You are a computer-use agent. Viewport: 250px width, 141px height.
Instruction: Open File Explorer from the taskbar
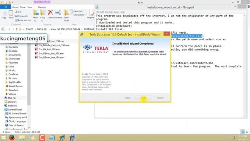(22, 137)
